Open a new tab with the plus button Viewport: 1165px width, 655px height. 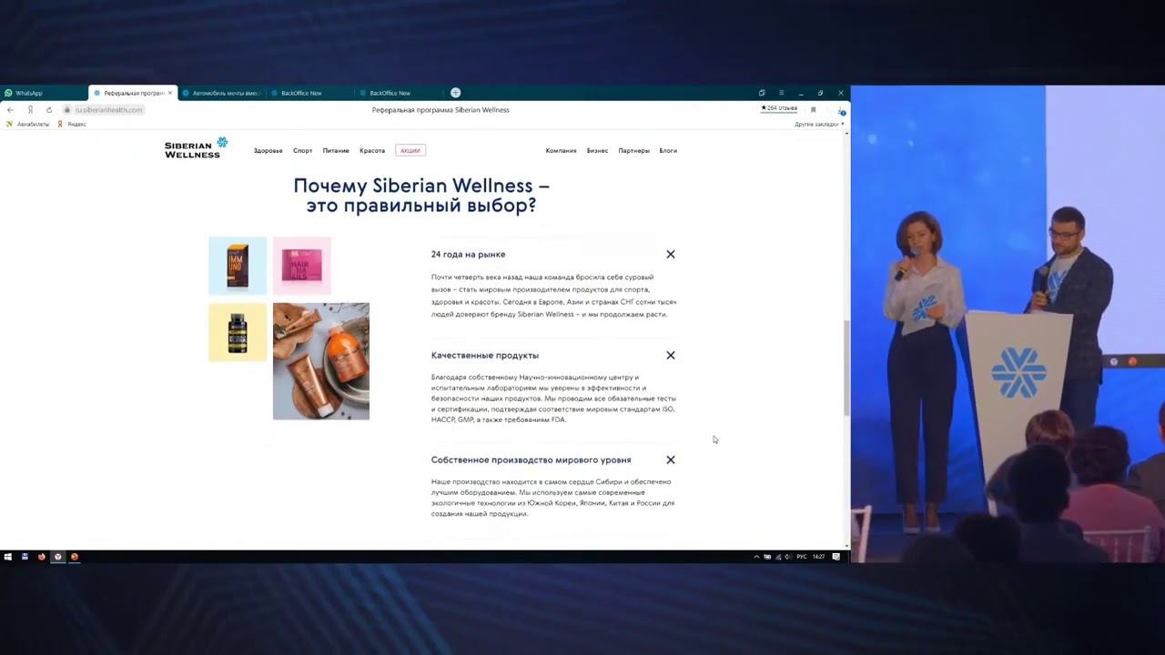(455, 93)
